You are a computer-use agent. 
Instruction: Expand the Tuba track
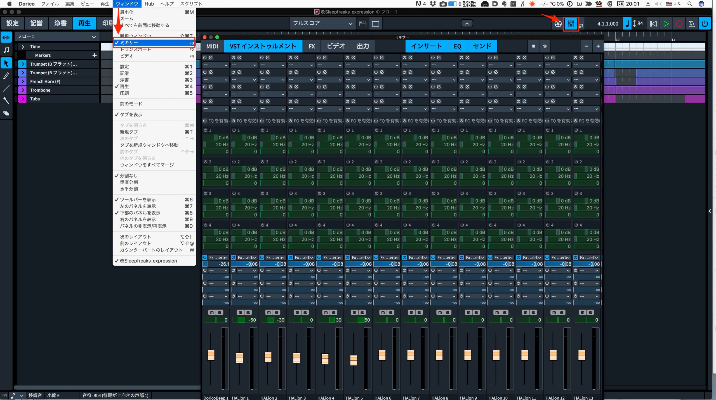coord(23,99)
